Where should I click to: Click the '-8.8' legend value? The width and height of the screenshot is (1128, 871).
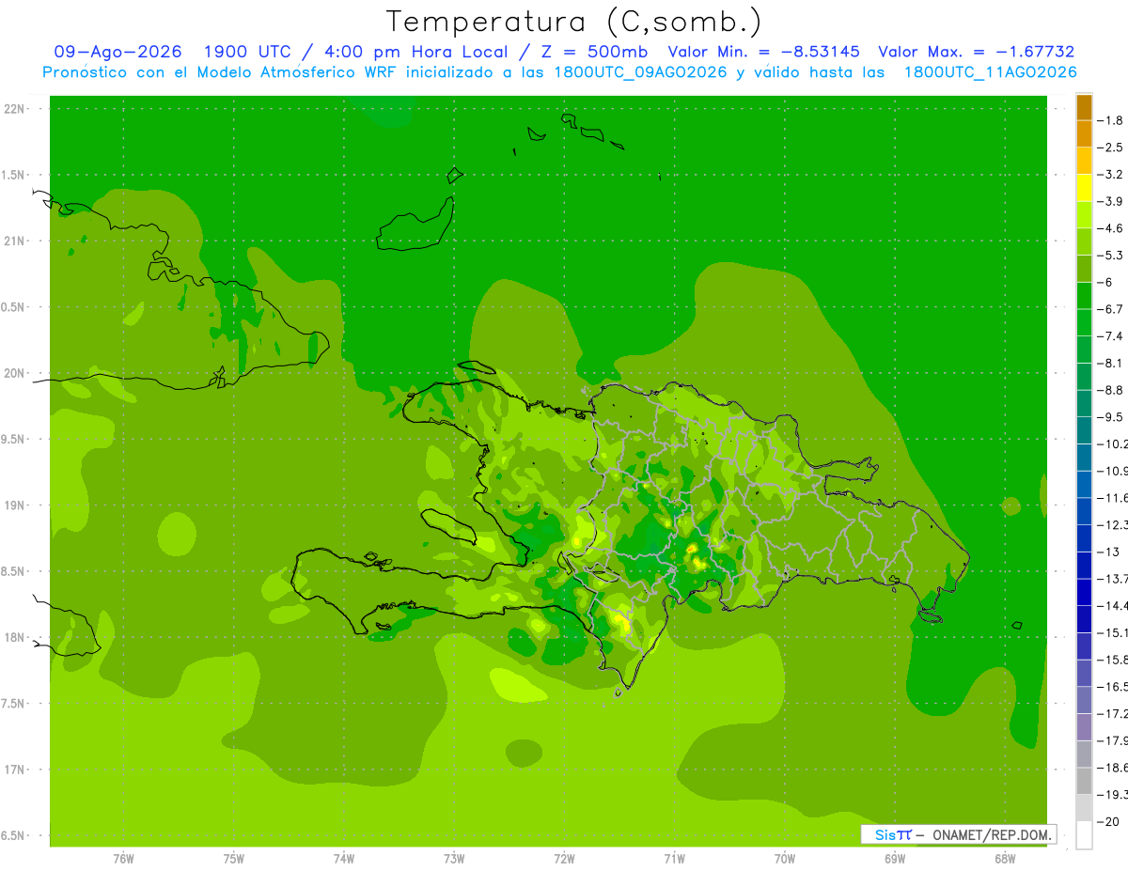pyautogui.click(x=1111, y=390)
